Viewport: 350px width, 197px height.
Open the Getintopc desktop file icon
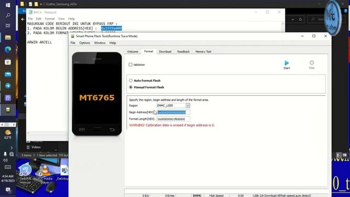point(63,173)
